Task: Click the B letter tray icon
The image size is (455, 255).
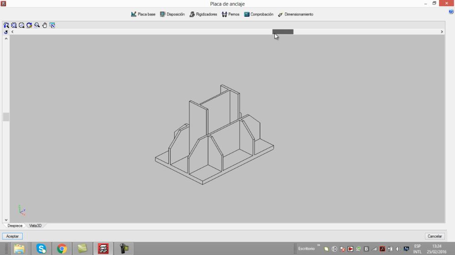Action: [366, 249]
